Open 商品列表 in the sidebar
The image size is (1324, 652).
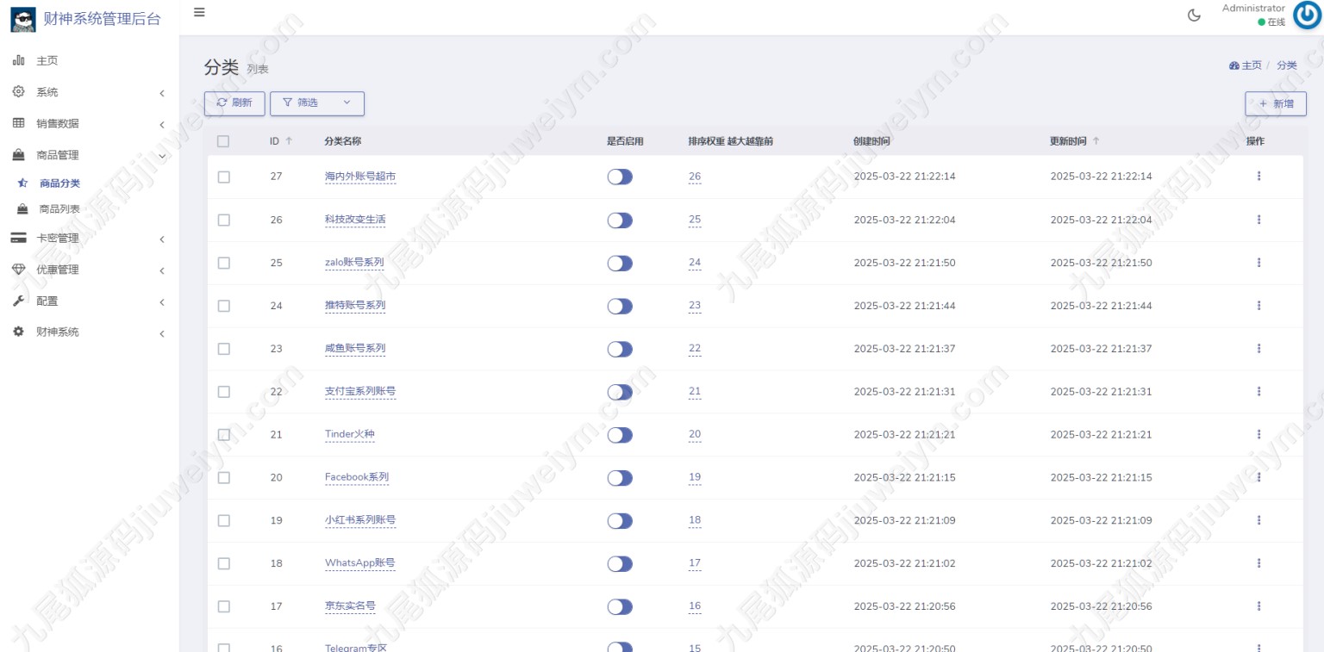click(x=59, y=209)
